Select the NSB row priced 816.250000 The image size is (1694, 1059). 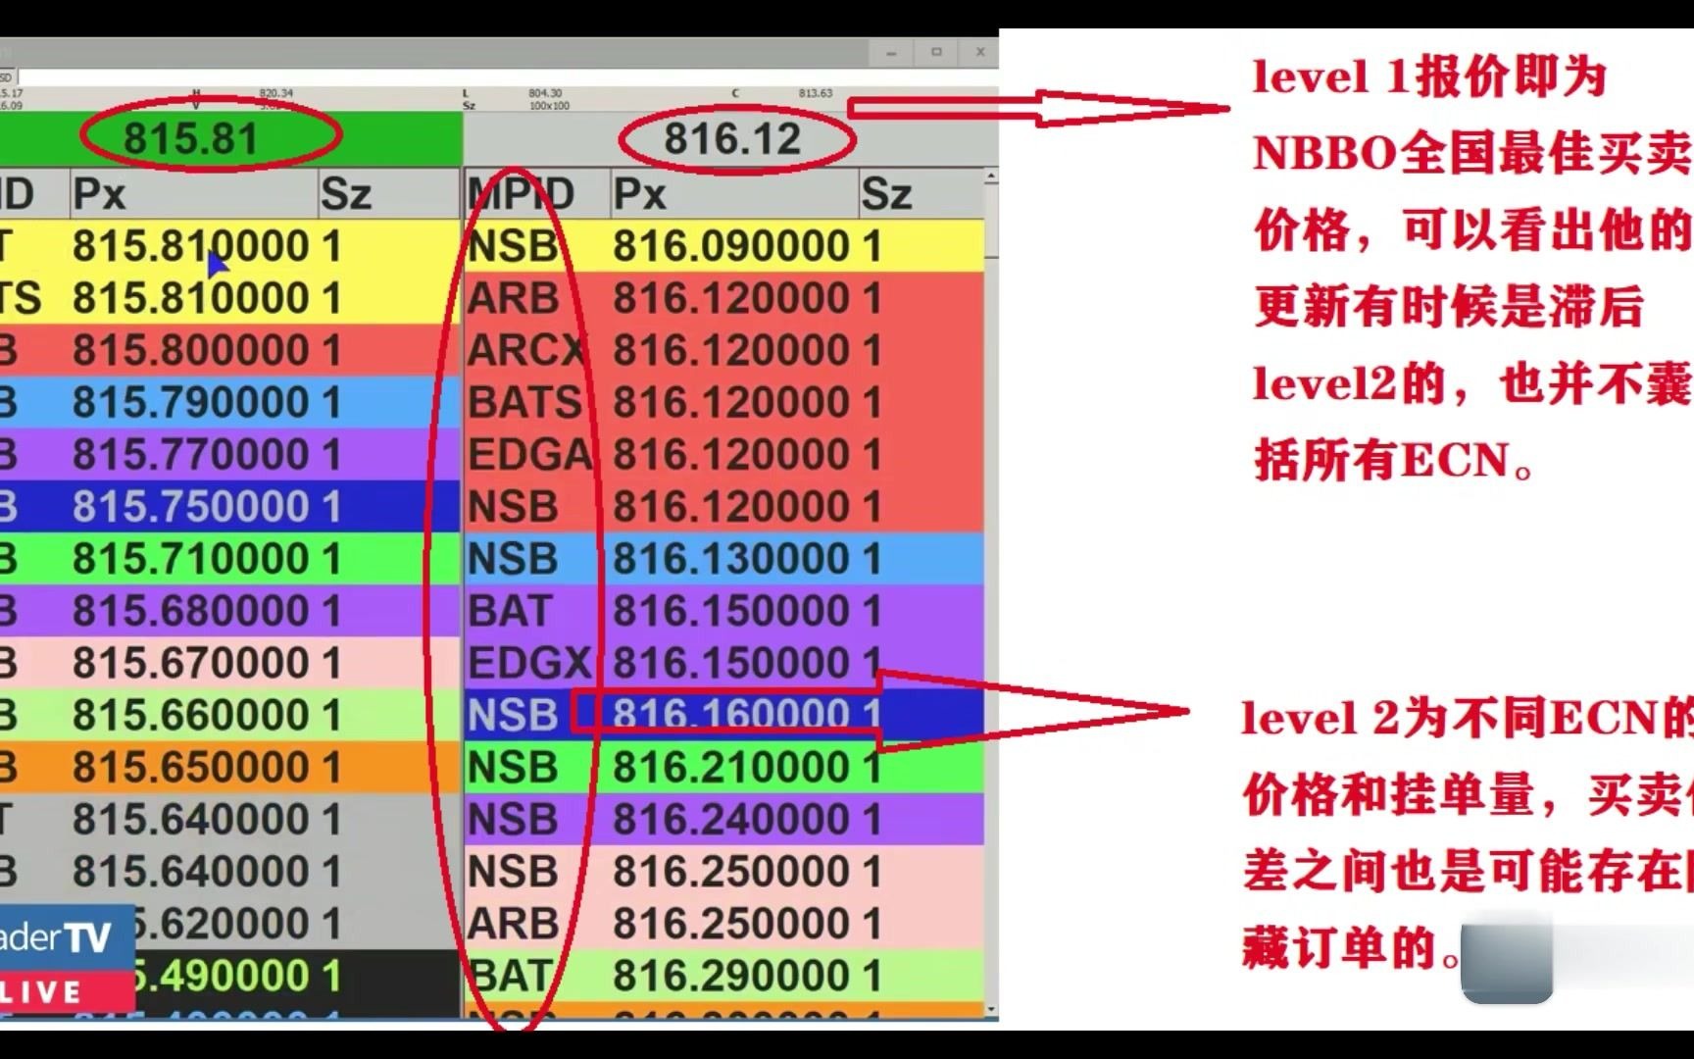723,872
